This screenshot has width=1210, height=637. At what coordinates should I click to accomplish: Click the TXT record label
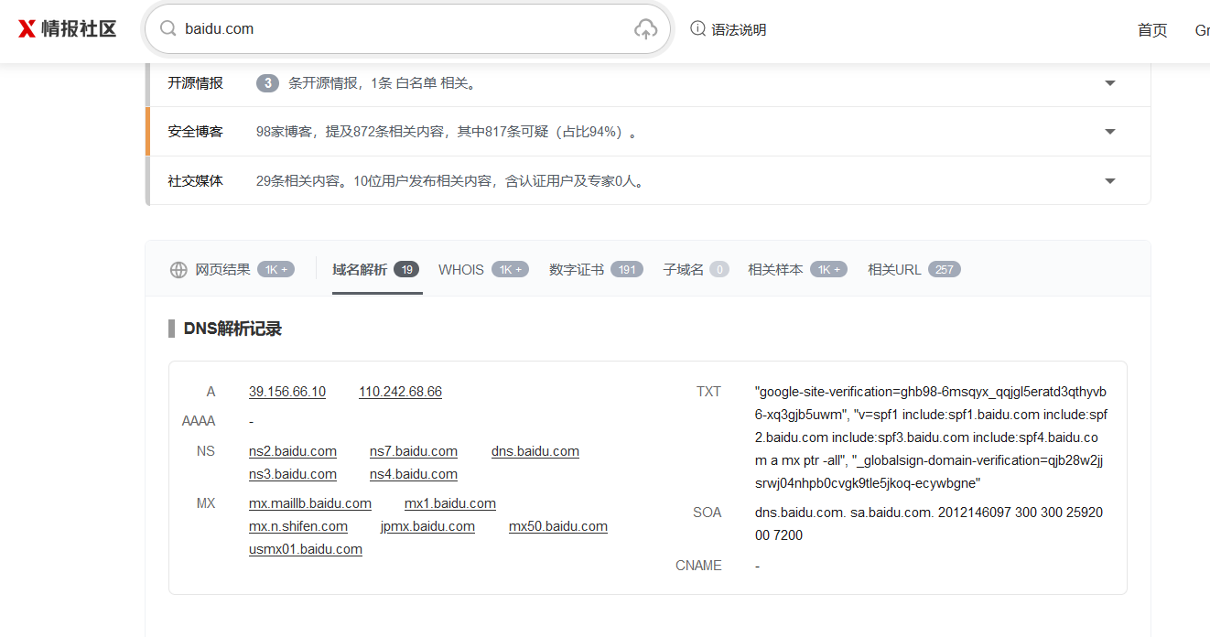pos(708,392)
